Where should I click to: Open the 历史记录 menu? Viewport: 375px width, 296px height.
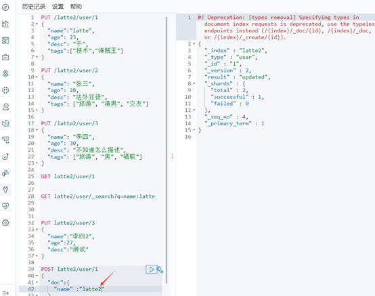(34, 7)
